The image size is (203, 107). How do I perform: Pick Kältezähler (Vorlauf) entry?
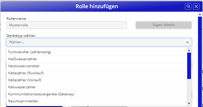tap(97, 80)
